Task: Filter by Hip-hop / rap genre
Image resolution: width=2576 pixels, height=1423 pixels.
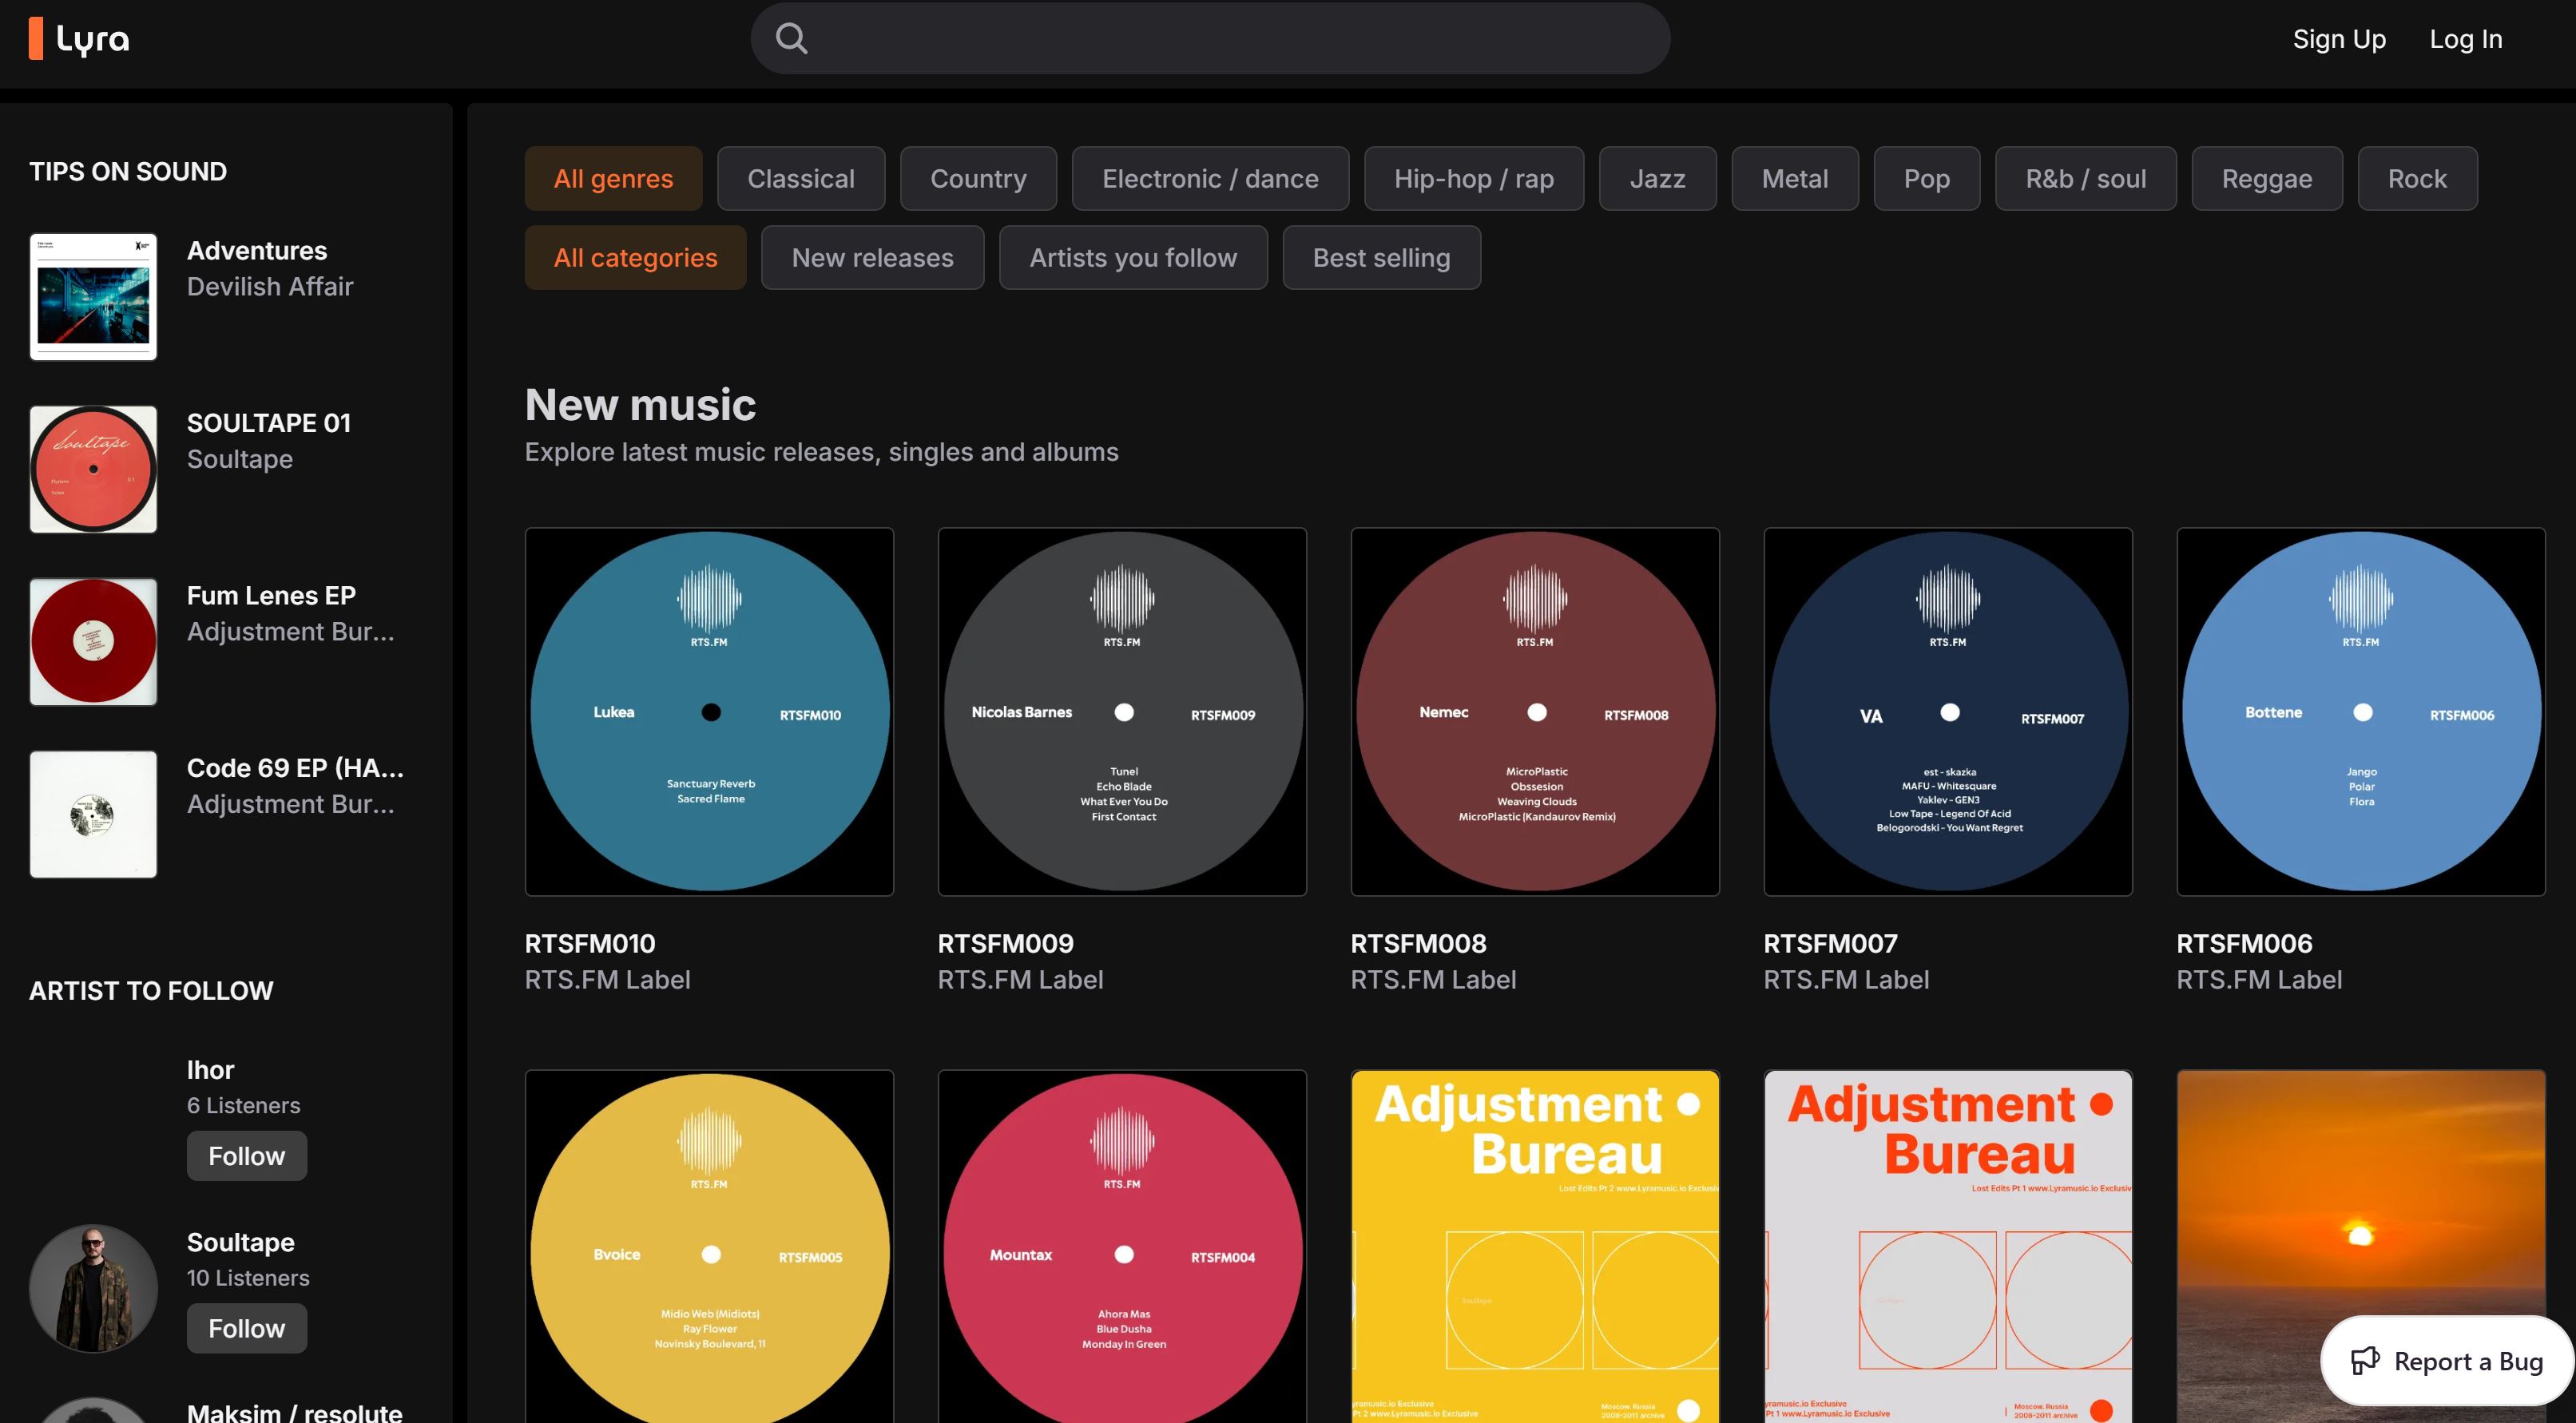Action: tap(1474, 179)
